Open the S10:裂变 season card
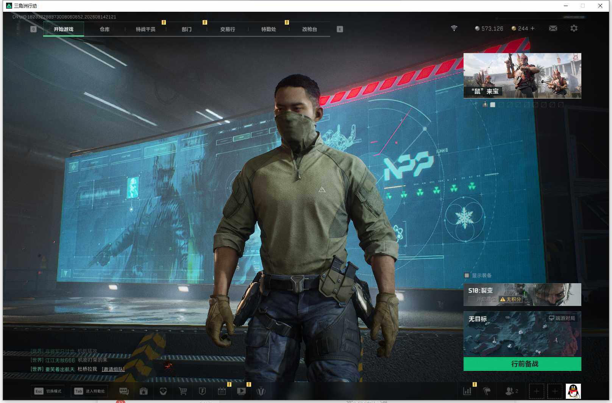Image resolution: width=612 pixels, height=403 pixels. pos(522,295)
